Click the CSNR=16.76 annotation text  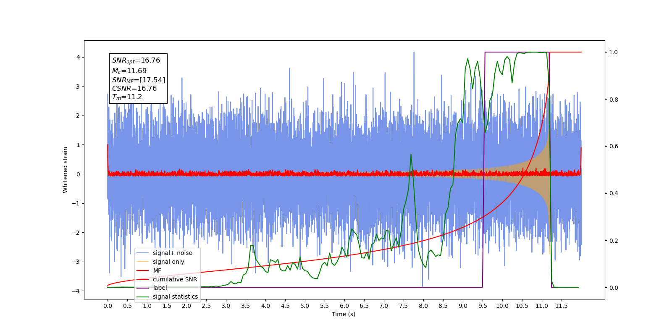pyautogui.click(x=134, y=89)
